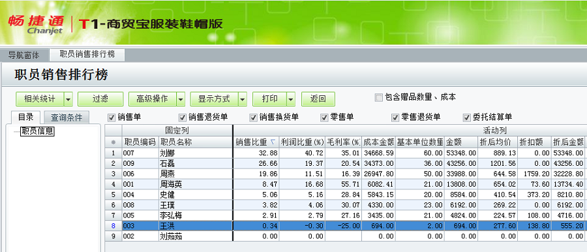
Task: Switch to the 导航窗体 tab
Action: pos(24,55)
